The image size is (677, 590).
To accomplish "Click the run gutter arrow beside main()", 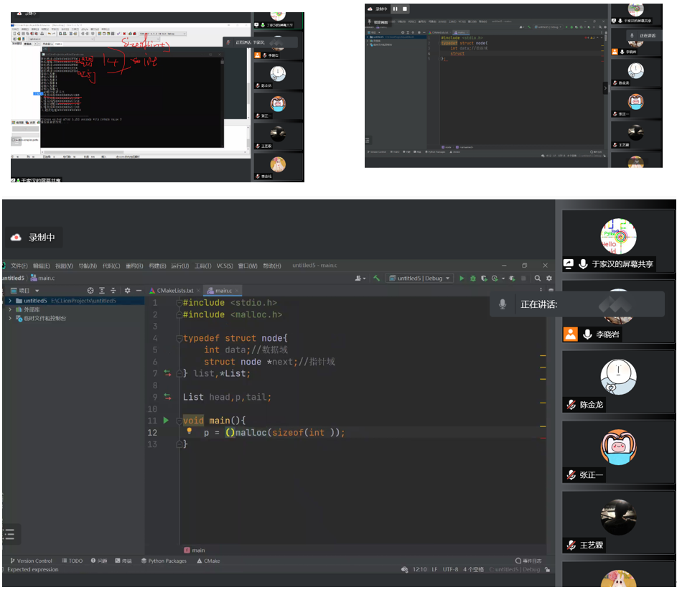I will tap(166, 421).
